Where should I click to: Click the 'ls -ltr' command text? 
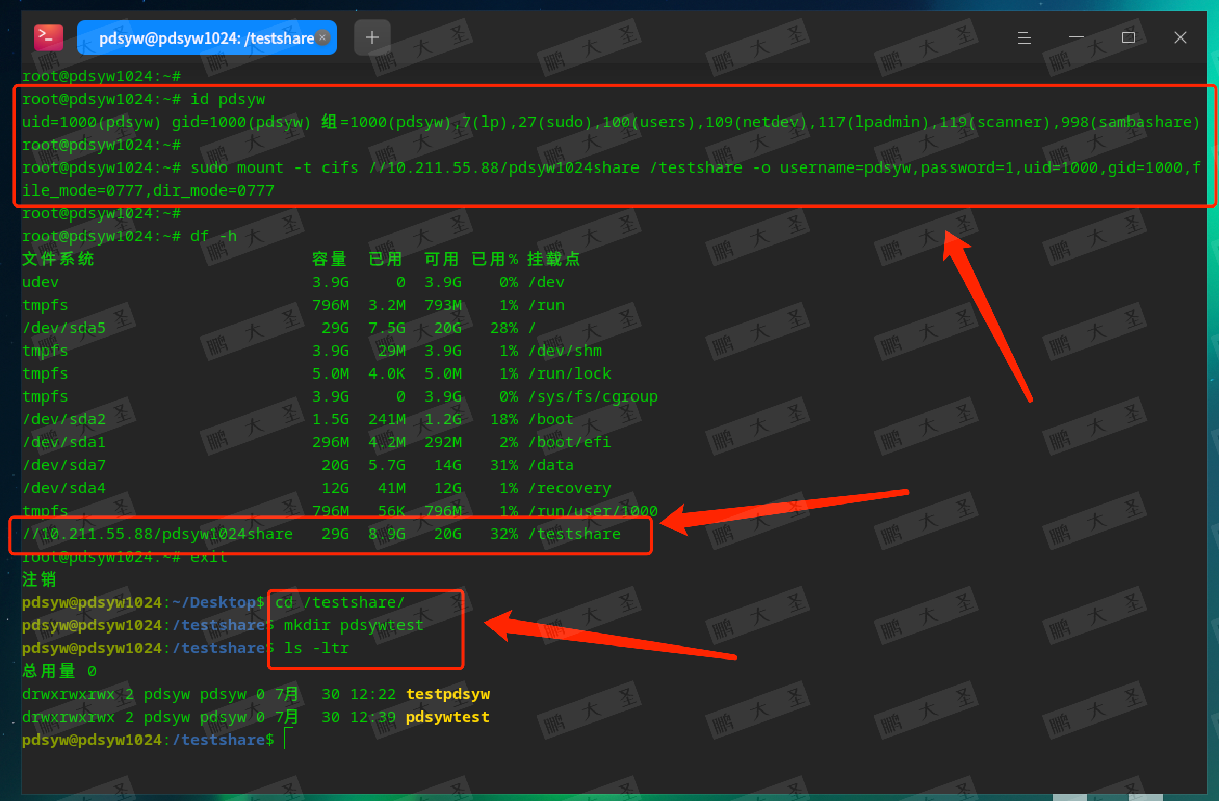316,648
